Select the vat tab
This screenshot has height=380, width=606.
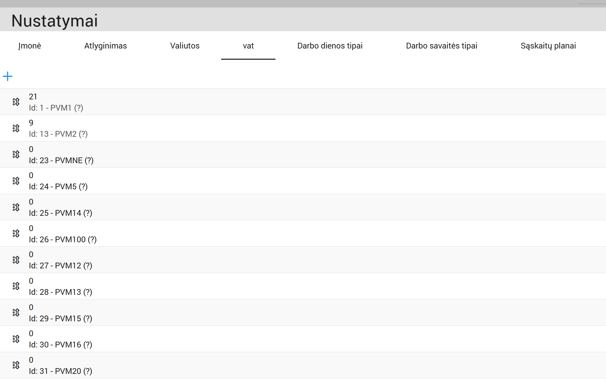pos(248,46)
